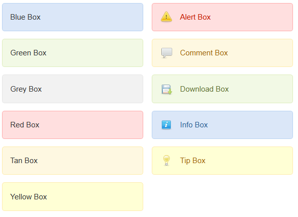Click the "Red Box" text
The width and height of the screenshot is (298, 217).
pyautogui.click(x=25, y=125)
